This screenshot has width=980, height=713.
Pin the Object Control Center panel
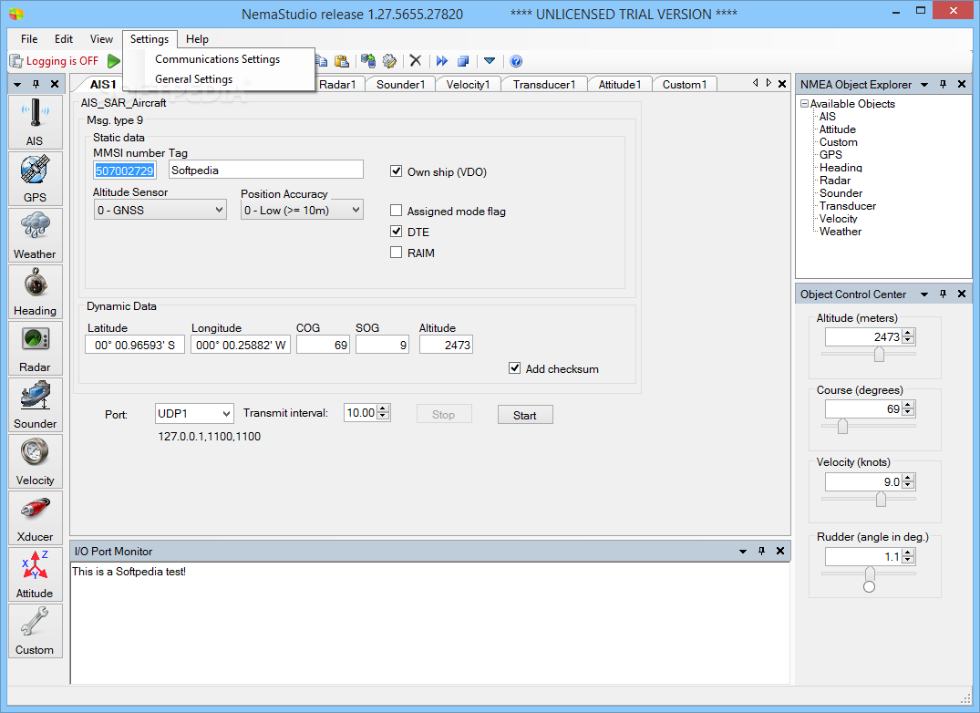point(944,294)
